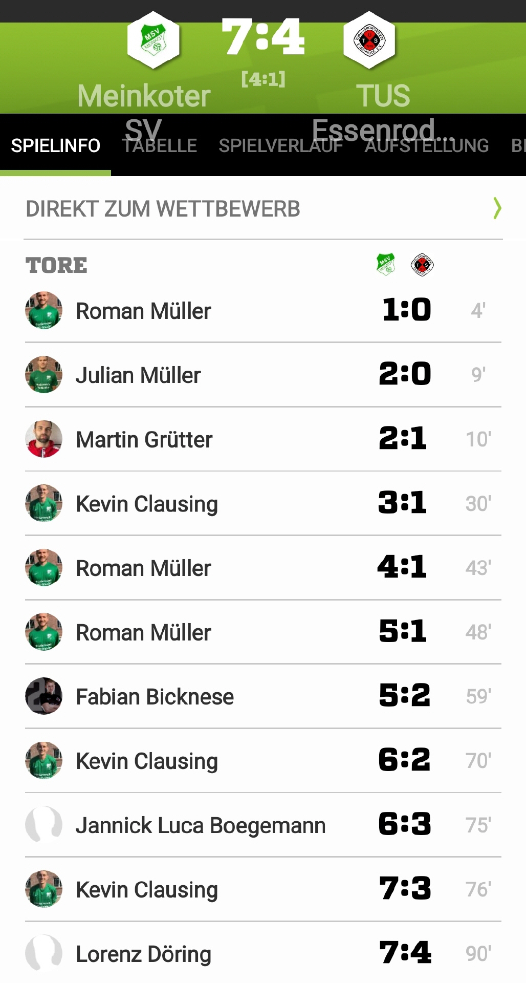Expand Direkt zum Wettbewerb chevron arrow
This screenshot has height=983, width=526.
point(497,208)
